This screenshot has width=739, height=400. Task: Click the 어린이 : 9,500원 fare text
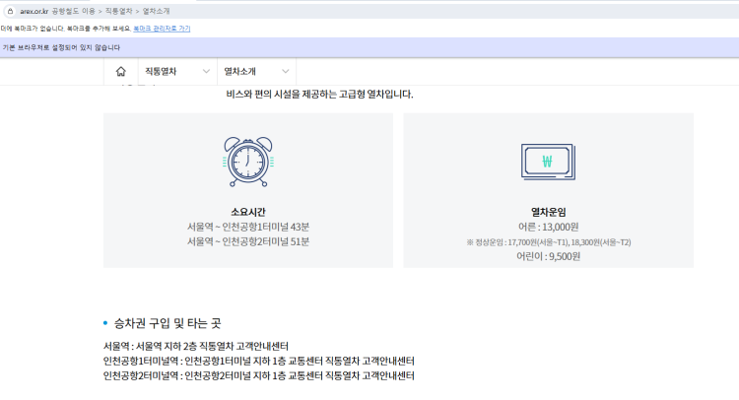(x=548, y=256)
